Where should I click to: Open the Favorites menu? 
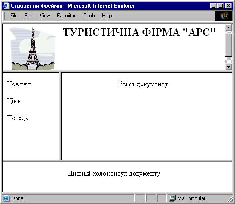coord(67,16)
